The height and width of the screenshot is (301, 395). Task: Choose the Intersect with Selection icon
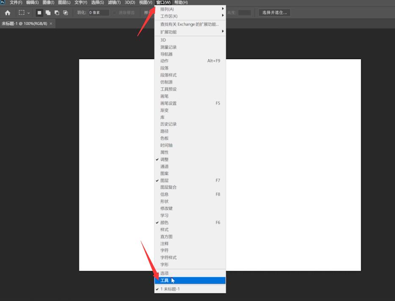(x=66, y=13)
